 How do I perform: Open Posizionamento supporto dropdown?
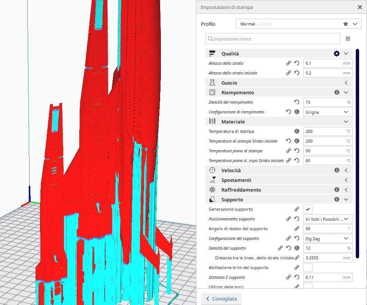[328, 219]
